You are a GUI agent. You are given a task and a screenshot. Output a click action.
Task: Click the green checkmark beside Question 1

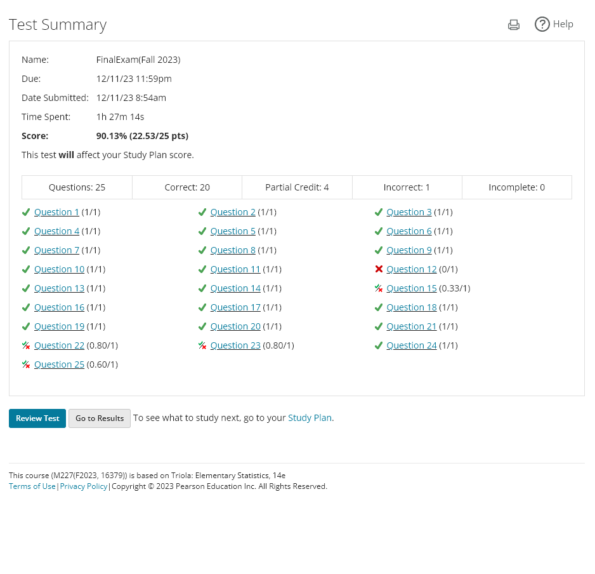[26, 212]
